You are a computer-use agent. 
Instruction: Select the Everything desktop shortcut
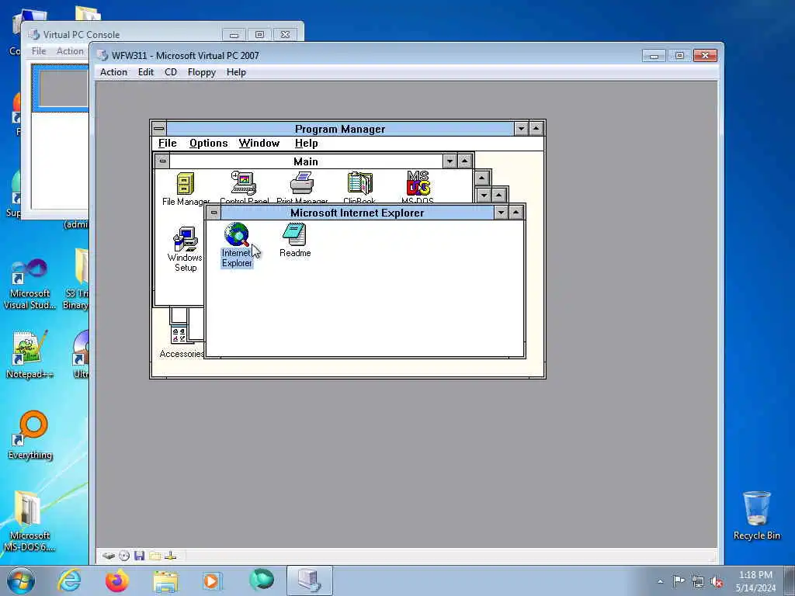(30, 435)
